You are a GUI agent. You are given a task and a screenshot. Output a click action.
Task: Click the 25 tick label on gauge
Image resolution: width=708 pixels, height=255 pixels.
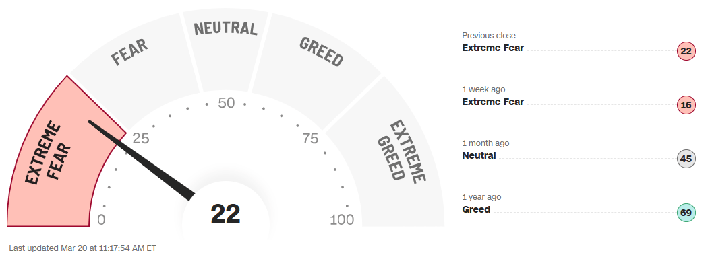click(x=140, y=139)
